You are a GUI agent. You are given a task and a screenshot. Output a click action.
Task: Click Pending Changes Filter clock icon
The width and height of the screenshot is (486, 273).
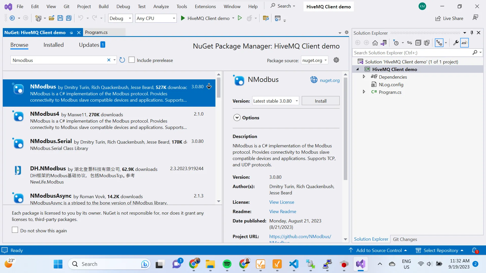pos(396,43)
